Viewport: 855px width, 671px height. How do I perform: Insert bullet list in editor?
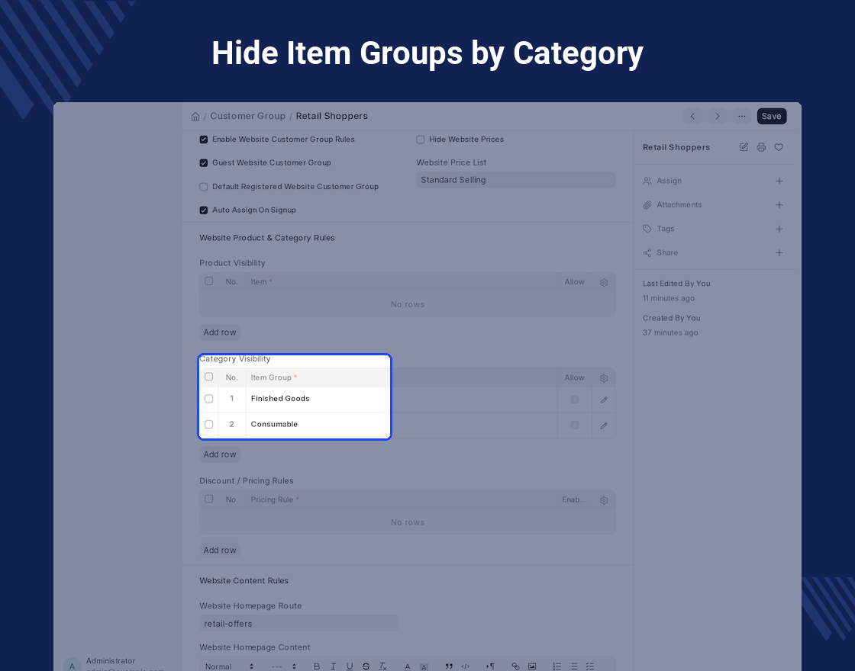point(573,666)
